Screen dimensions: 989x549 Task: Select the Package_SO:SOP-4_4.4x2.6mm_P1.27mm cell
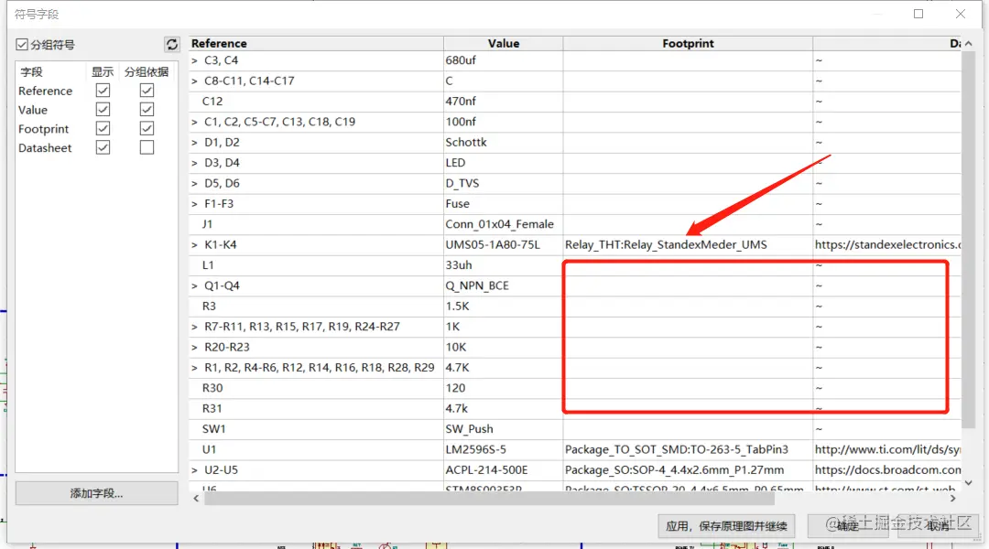coord(688,470)
